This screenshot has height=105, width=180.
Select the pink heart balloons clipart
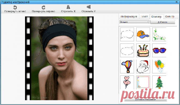point(127,82)
